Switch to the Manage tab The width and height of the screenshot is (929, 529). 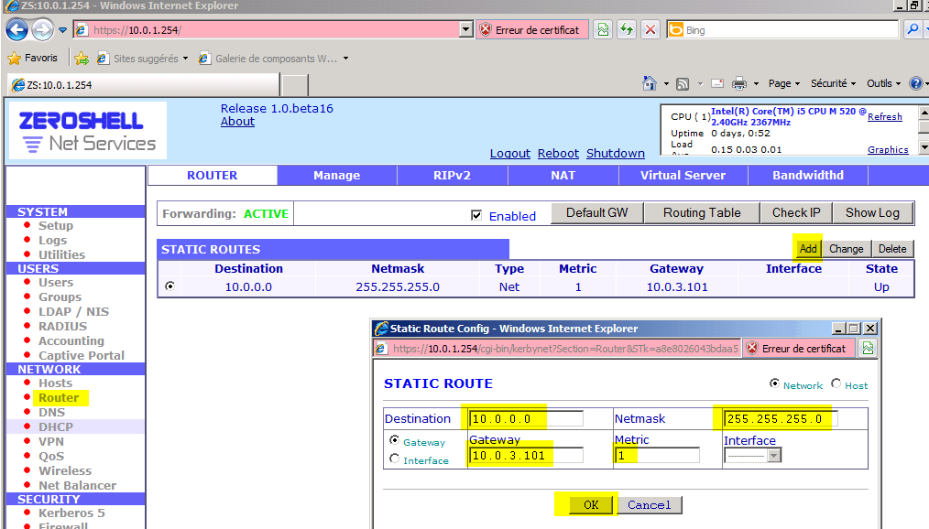336,175
